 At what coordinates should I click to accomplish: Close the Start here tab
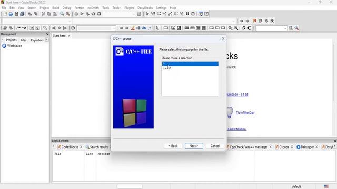point(69,36)
